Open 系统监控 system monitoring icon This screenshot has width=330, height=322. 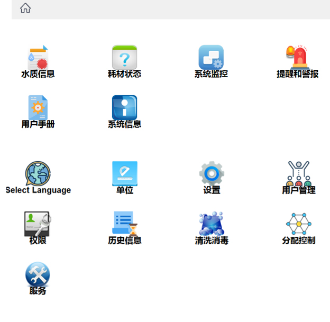(211, 57)
